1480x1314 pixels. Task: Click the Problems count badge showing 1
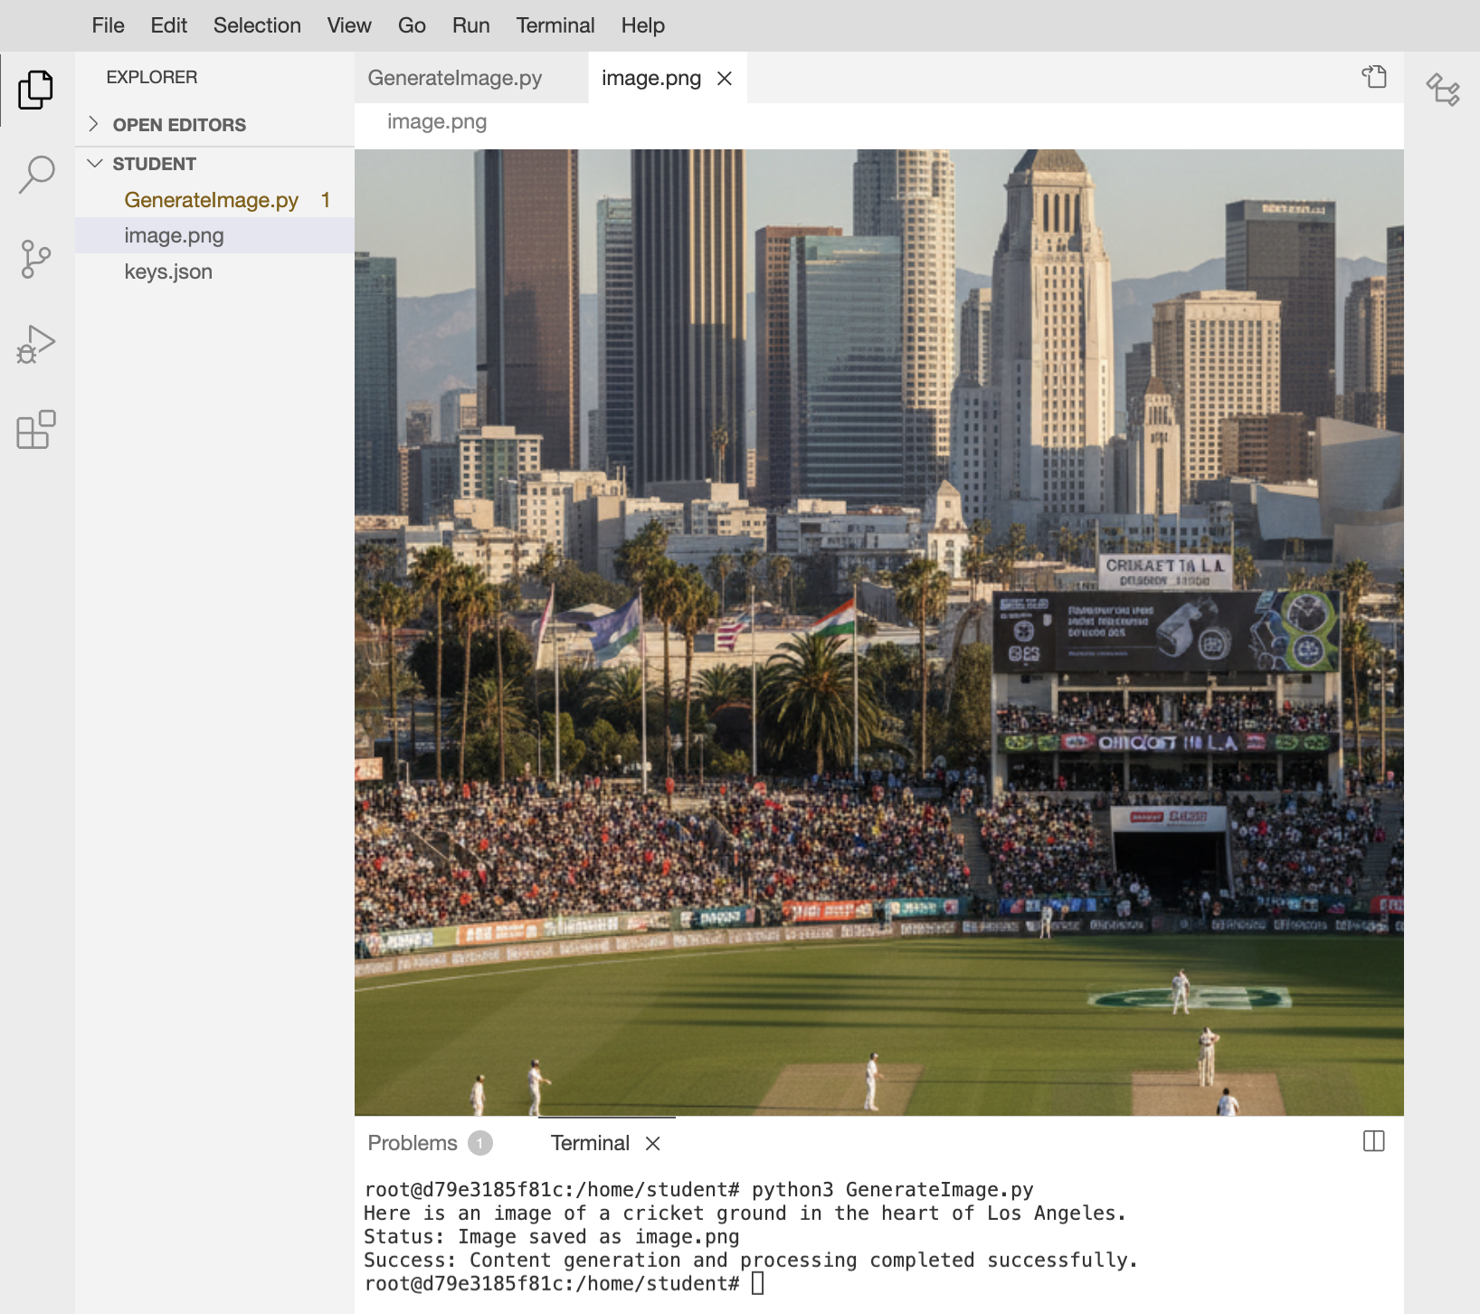(x=480, y=1144)
